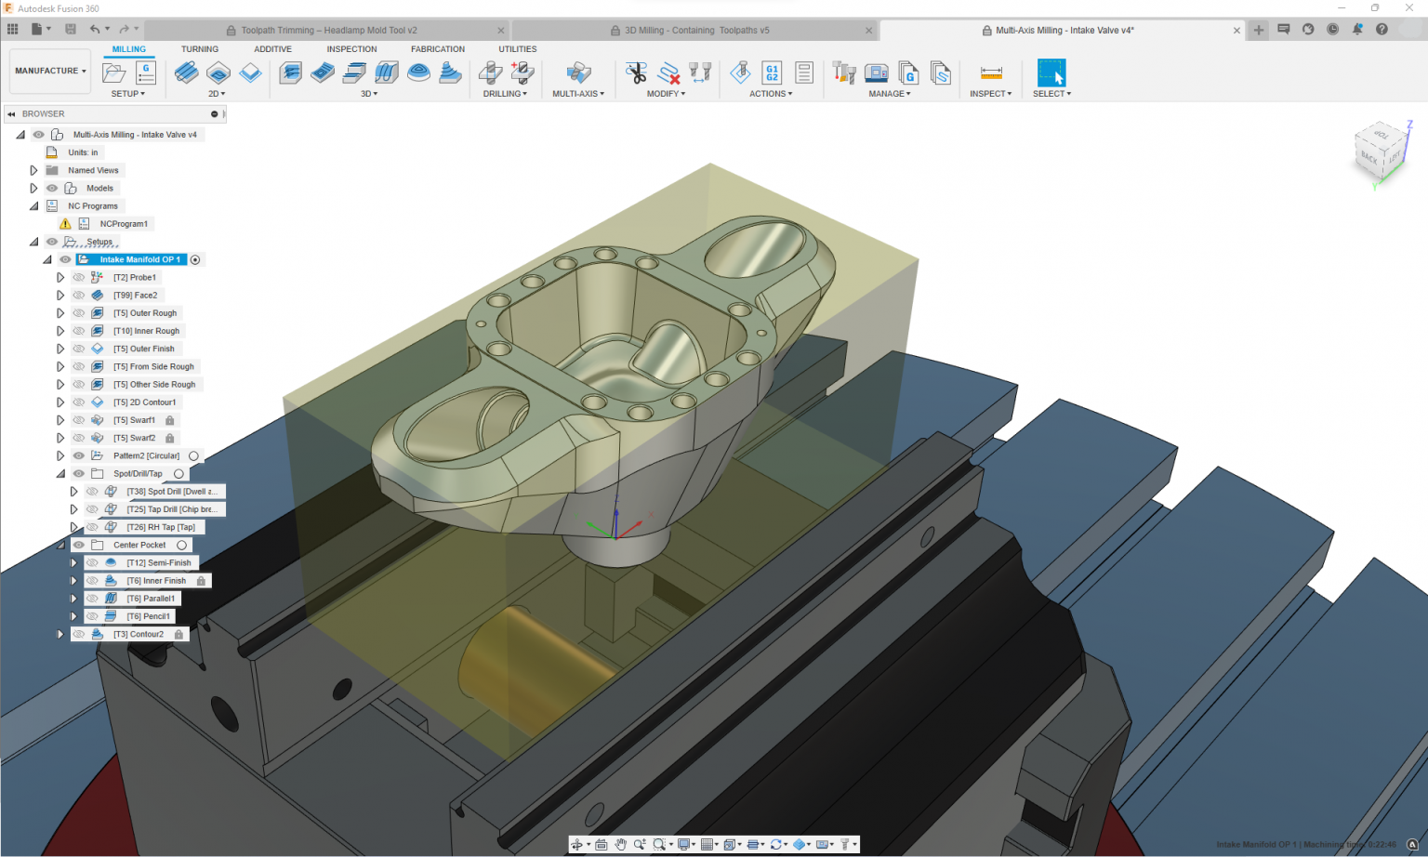This screenshot has height=857, width=1428.
Task: Click the Create Setup icon
Action: pos(114,71)
